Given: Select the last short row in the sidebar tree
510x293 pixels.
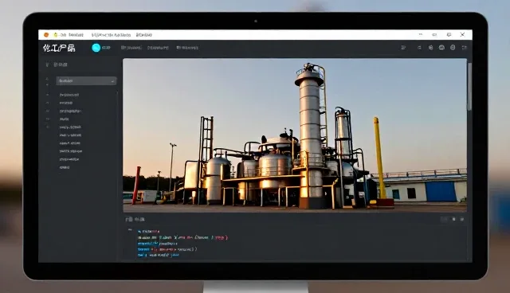Looking at the screenshot, I should point(65,168).
